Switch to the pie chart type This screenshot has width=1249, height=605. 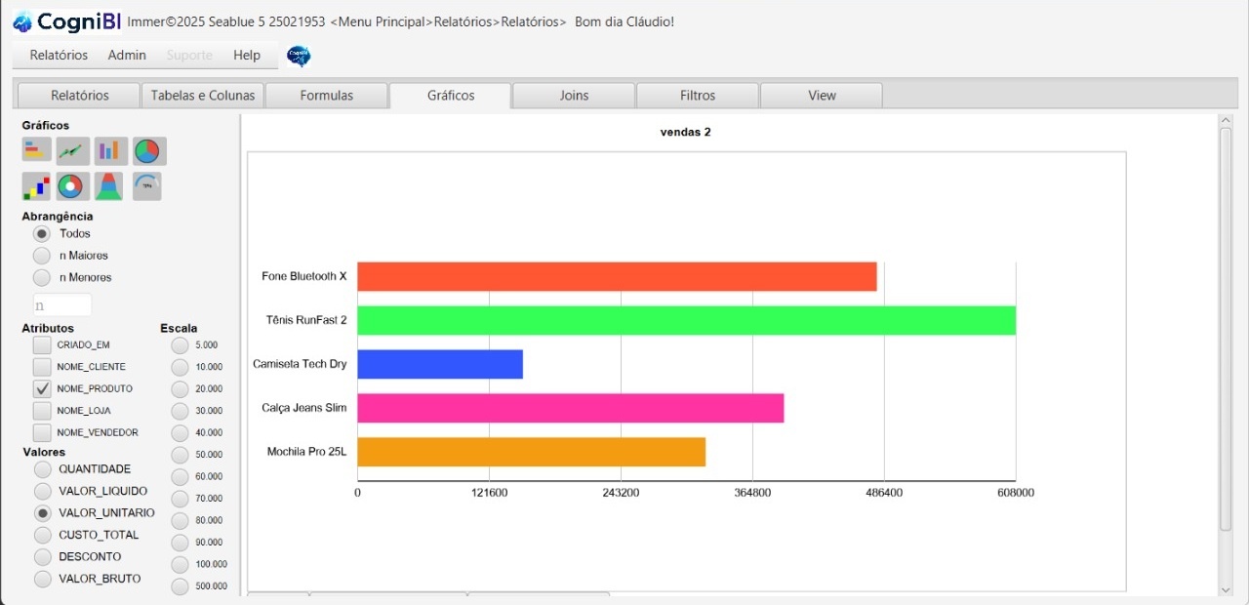(x=148, y=150)
